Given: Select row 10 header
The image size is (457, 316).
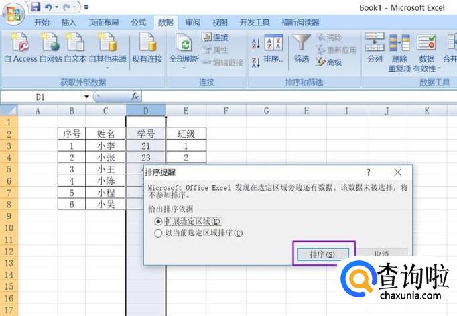Looking at the screenshot, I should pos(9,228).
